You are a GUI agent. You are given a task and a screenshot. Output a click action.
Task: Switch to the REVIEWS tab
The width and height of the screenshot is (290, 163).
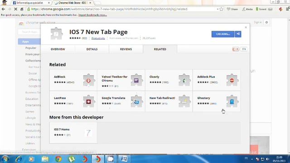(x=126, y=49)
